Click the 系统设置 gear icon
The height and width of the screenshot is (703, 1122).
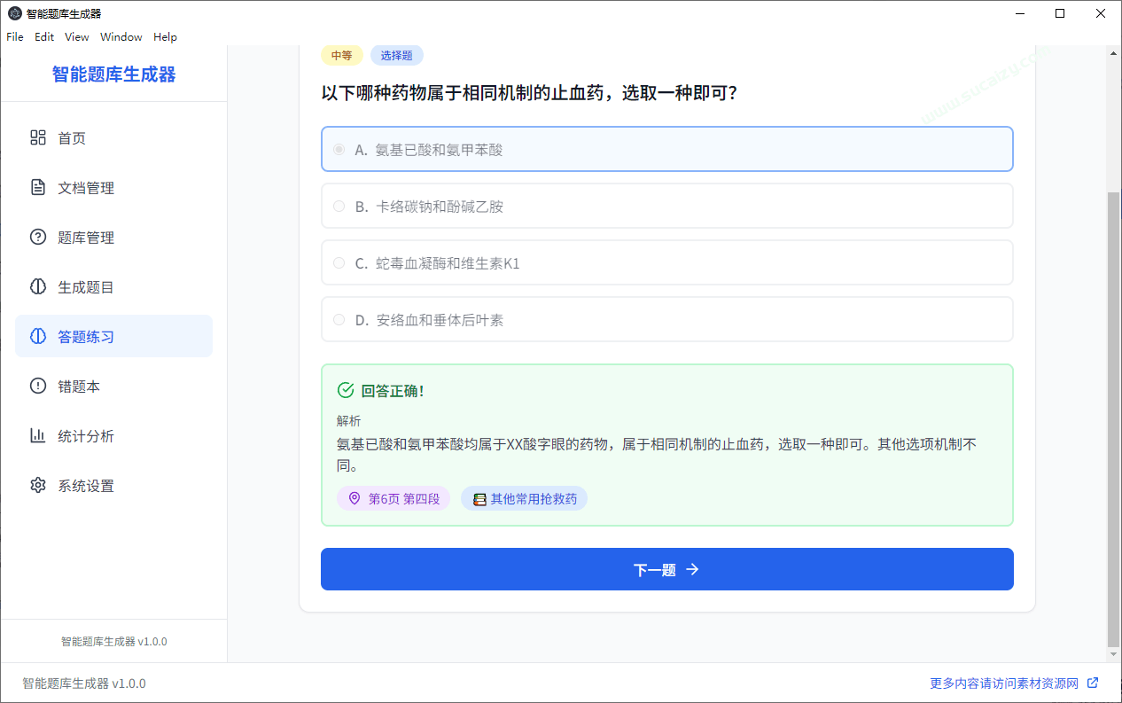(38, 485)
